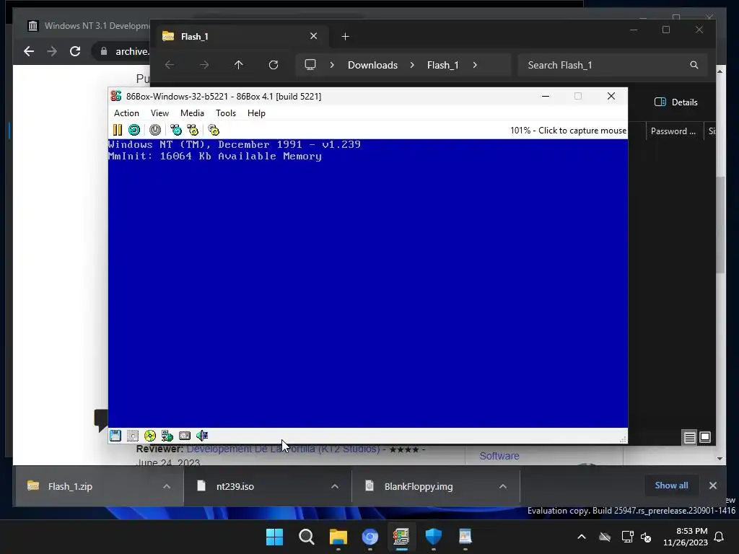Show hidden system tray icons
The height and width of the screenshot is (554, 739).
coord(582,537)
